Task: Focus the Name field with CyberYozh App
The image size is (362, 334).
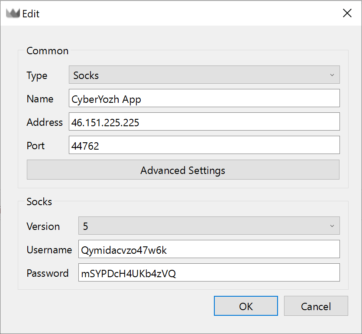Action: [x=204, y=98]
